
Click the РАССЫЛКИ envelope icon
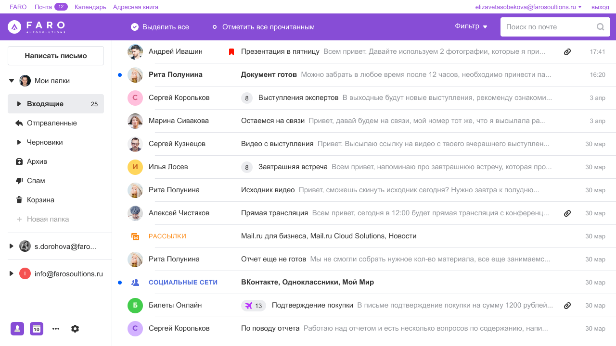pos(135,236)
